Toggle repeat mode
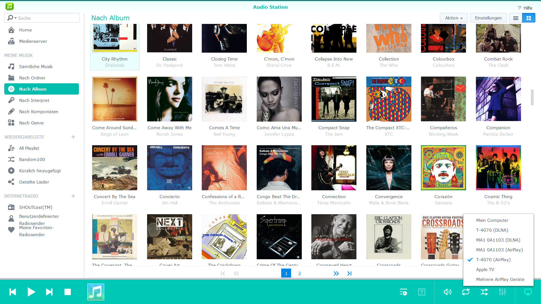This screenshot has height=304, width=541. point(466,292)
